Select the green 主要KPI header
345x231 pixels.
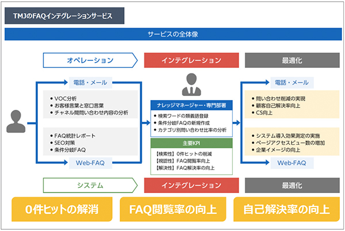coord(191,143)
